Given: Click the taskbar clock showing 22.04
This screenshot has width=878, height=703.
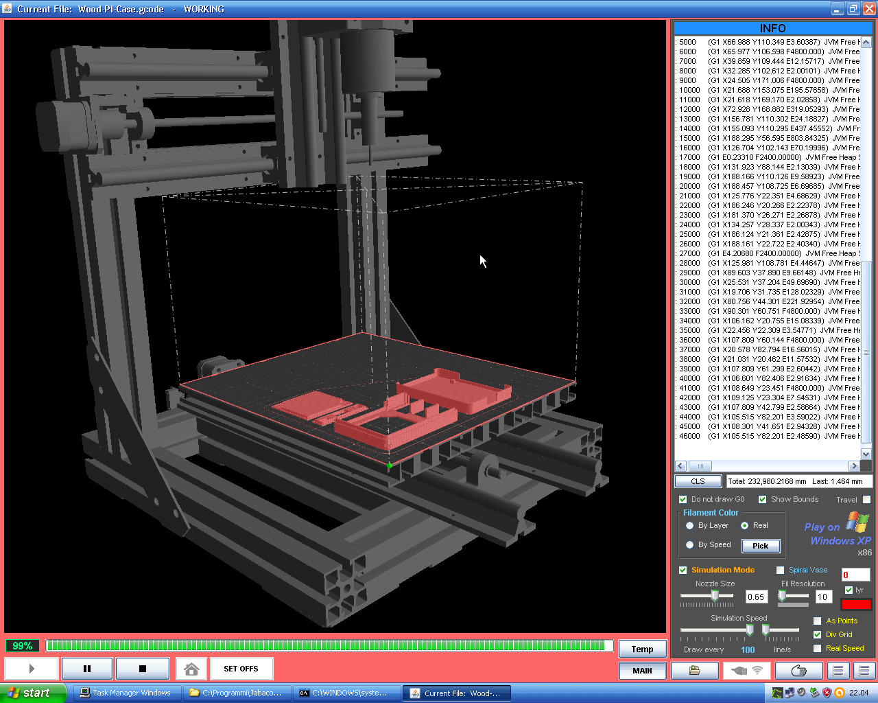Looking at the screenshot, I should click(859, 693).
